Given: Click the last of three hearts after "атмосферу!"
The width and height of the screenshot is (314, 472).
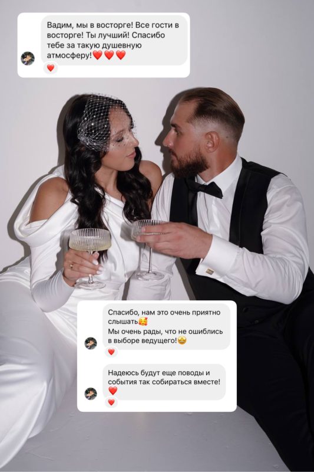Looking at the screenshot, I should point(121,55).
